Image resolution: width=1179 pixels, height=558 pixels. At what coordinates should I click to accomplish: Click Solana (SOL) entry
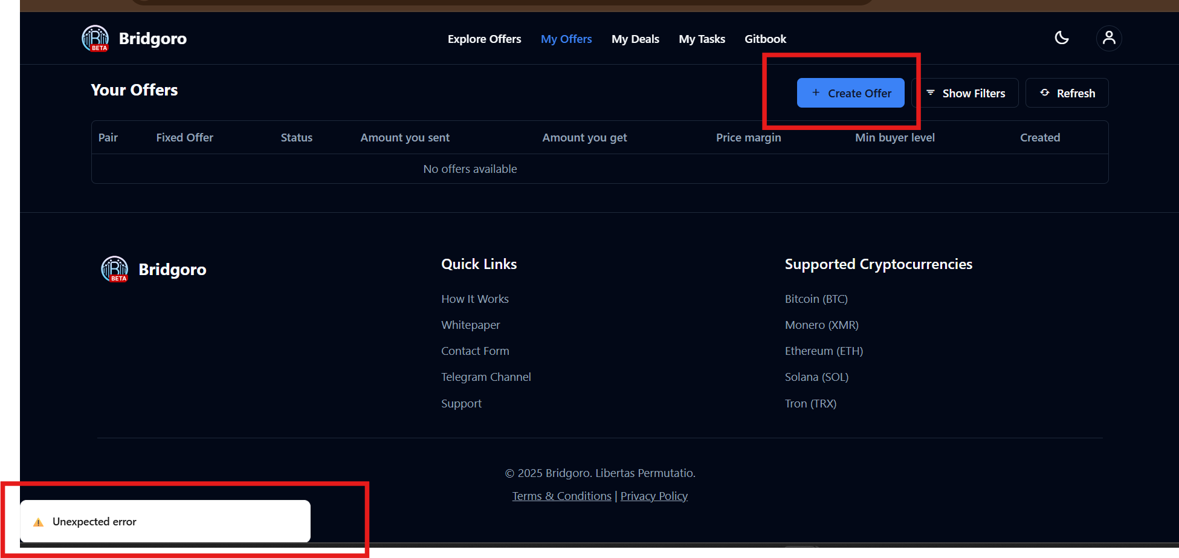pos(817,377)
